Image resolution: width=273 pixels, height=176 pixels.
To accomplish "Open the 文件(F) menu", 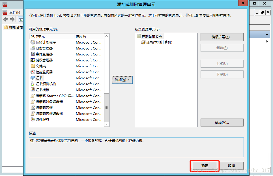I will tap(15, 12).
